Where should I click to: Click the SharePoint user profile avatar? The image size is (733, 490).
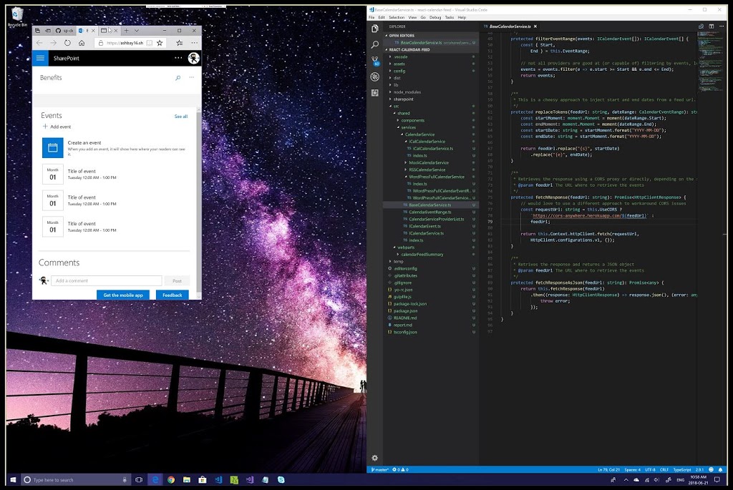point(193,58)
